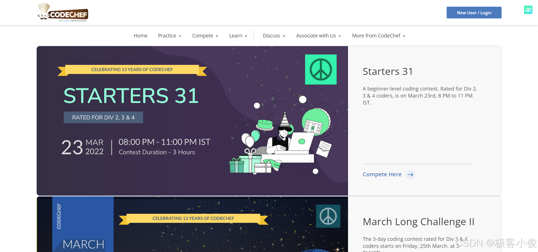Click the peace symbol icon on March Long banner

pyautogui.click(x=328, y=216)
